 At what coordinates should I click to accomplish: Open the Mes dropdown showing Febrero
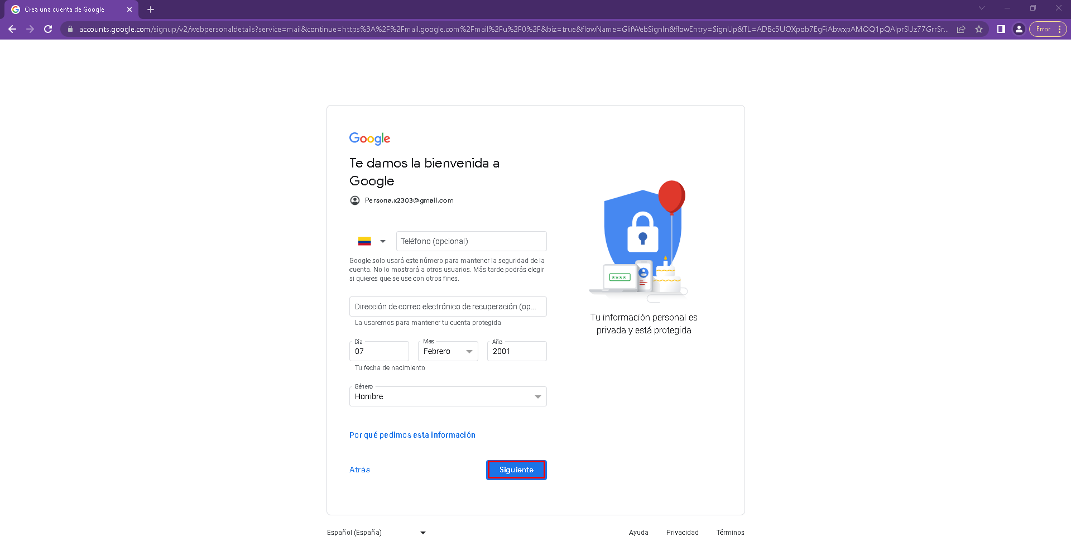tap(448, 351)
